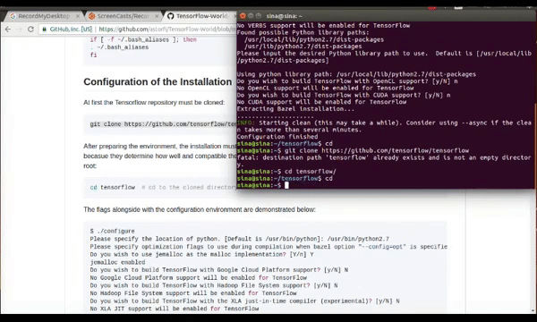Click 'No VERBS support will be enabled' terminal line
The height and width of the screenshot is (322, 537).
(x=323, y=25)
